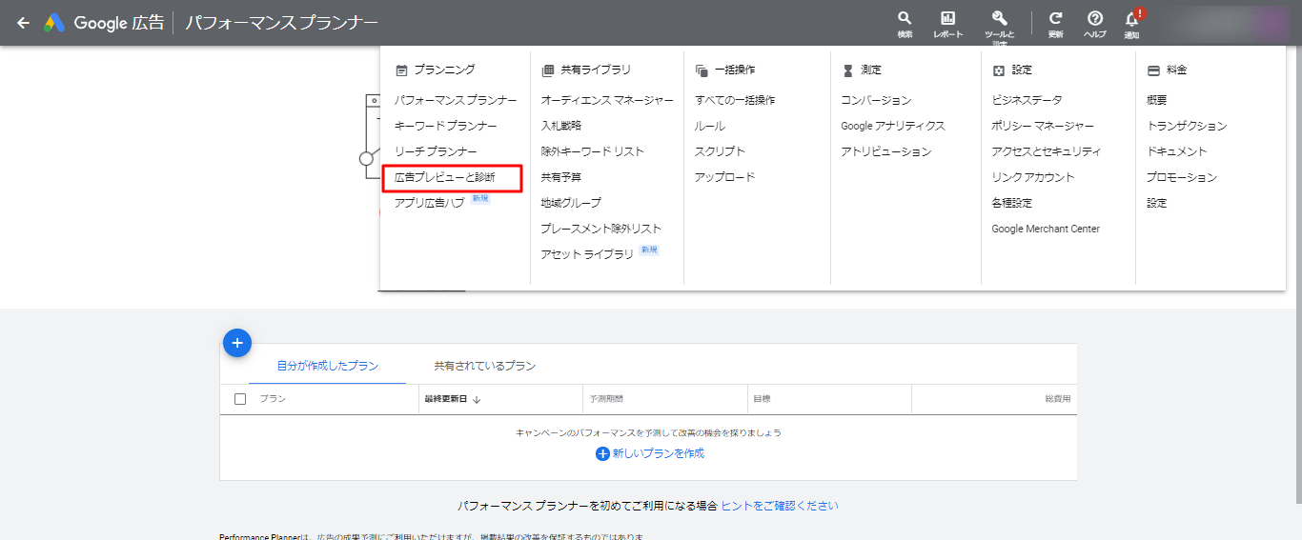Open コンバージョン under 測定
1302x540 pixels.
[876, 100]
